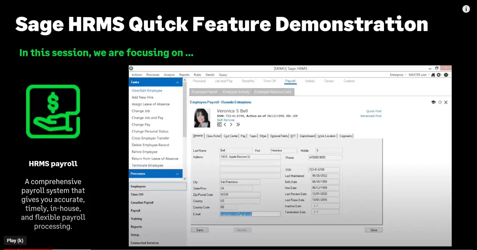The width and height of the screenshot is (477, 250).
Task: Open the MASTER user dropdown
Action: point(419,75)
